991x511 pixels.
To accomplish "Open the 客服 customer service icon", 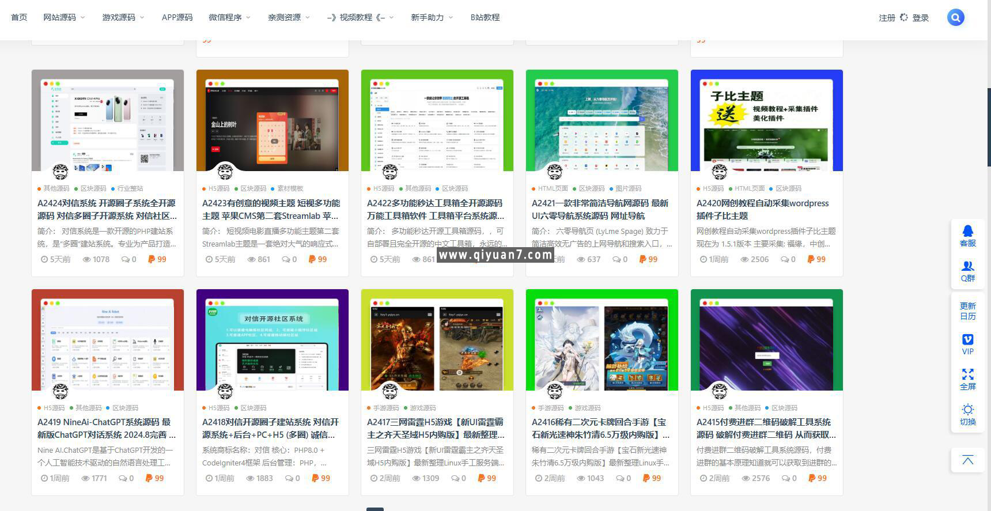I will point(967,236).
